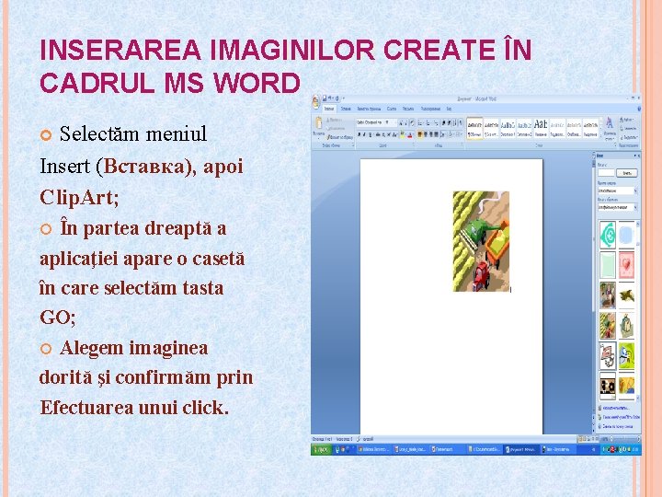Toggle Strikethrough formatting
The image size is (662, 497).
(378, 134)
